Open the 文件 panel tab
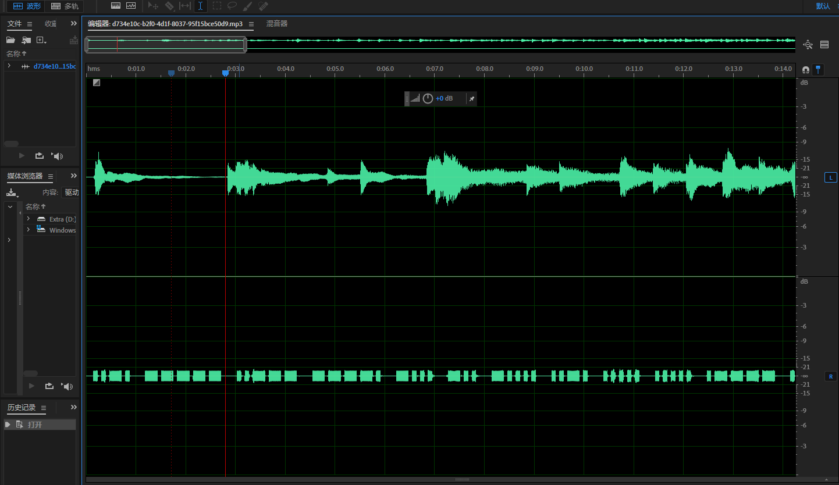The image size is (839, 485). point(15,24)
